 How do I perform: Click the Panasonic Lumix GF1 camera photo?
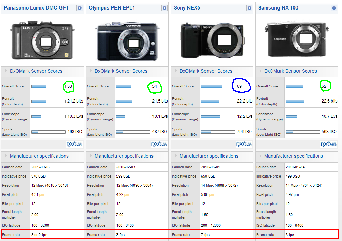click(42, 40)
